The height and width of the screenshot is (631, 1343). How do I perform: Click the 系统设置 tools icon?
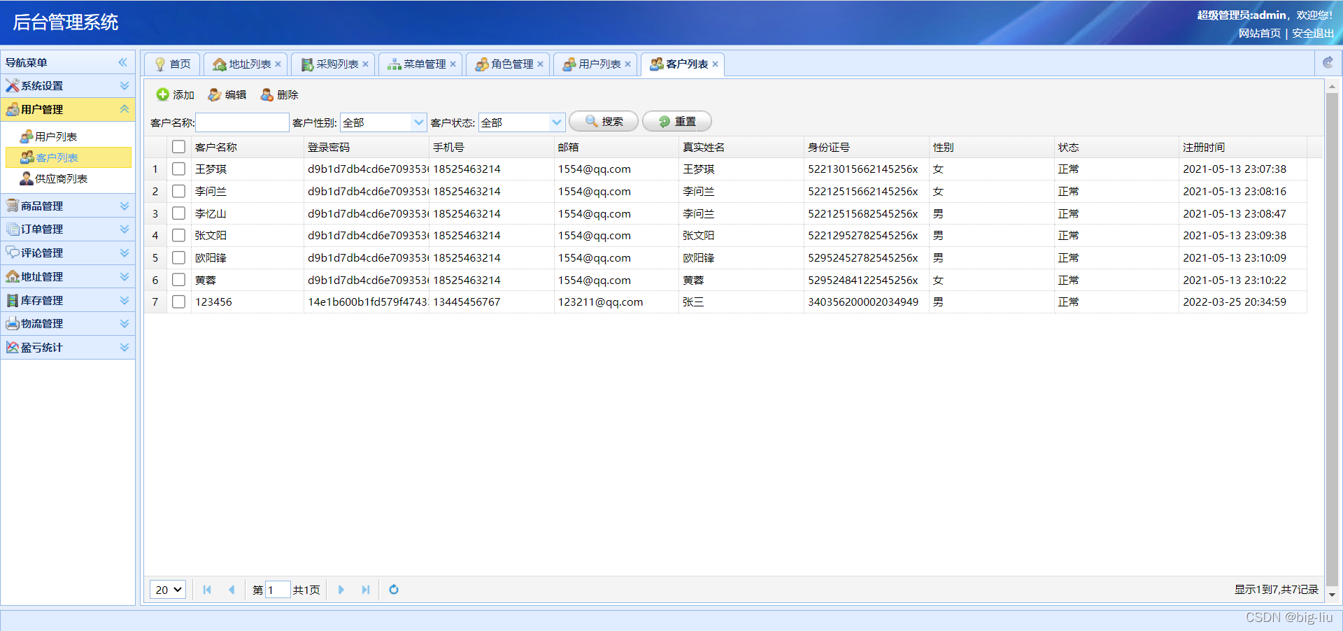tap(13, 85)
